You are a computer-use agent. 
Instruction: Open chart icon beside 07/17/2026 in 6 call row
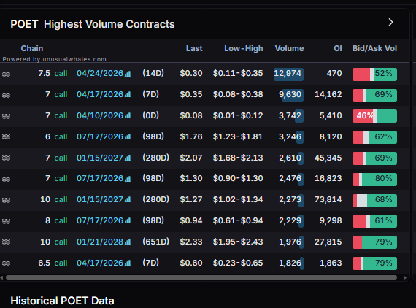click(x=128, y=136)
